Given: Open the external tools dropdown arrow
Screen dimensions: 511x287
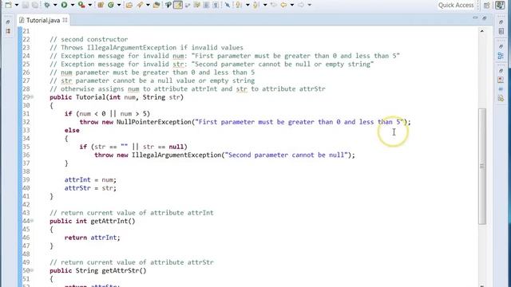Looking at the screenshot, I should [90, 5].
